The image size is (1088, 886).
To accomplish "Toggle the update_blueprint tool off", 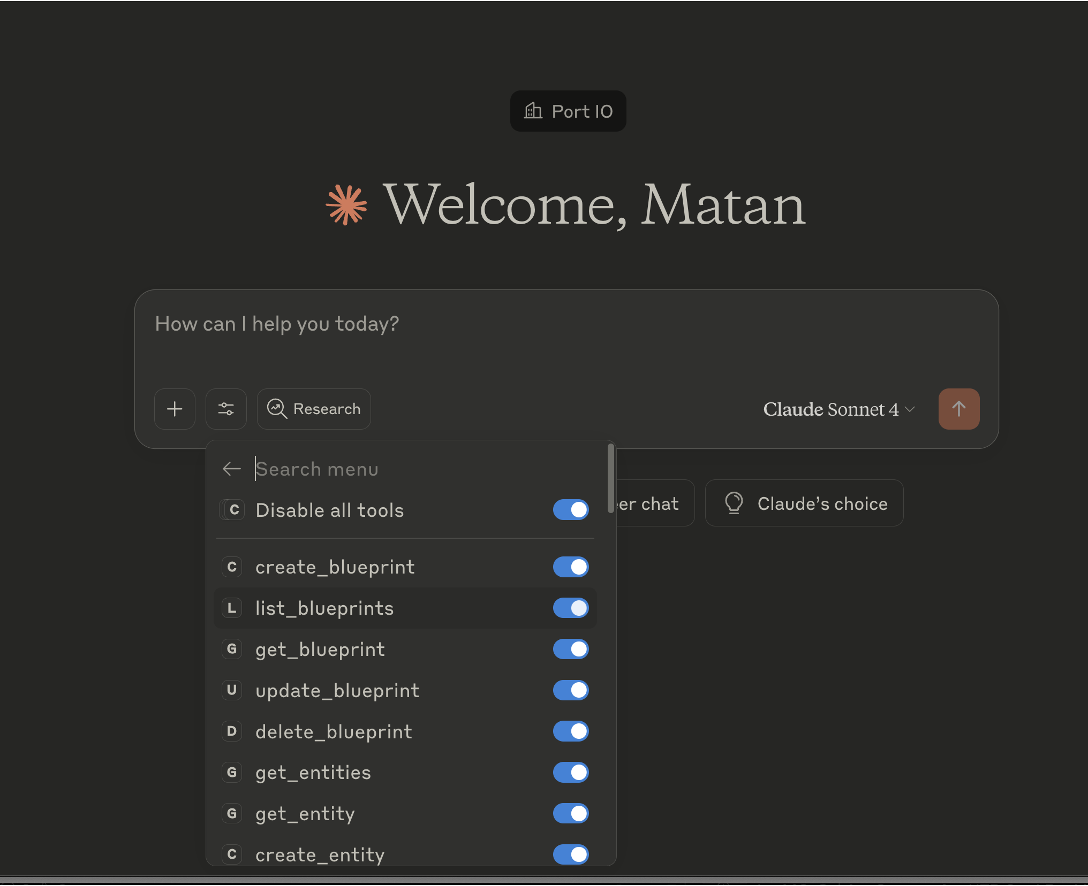I will 571,690.
